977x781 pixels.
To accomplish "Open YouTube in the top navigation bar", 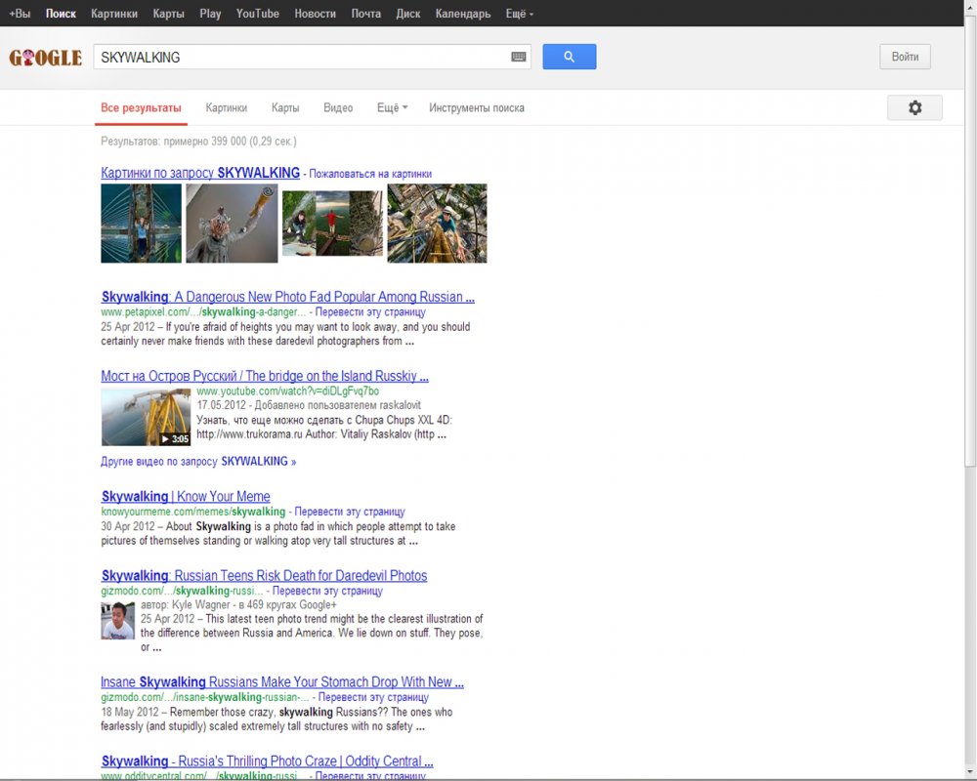I will 257,14.
